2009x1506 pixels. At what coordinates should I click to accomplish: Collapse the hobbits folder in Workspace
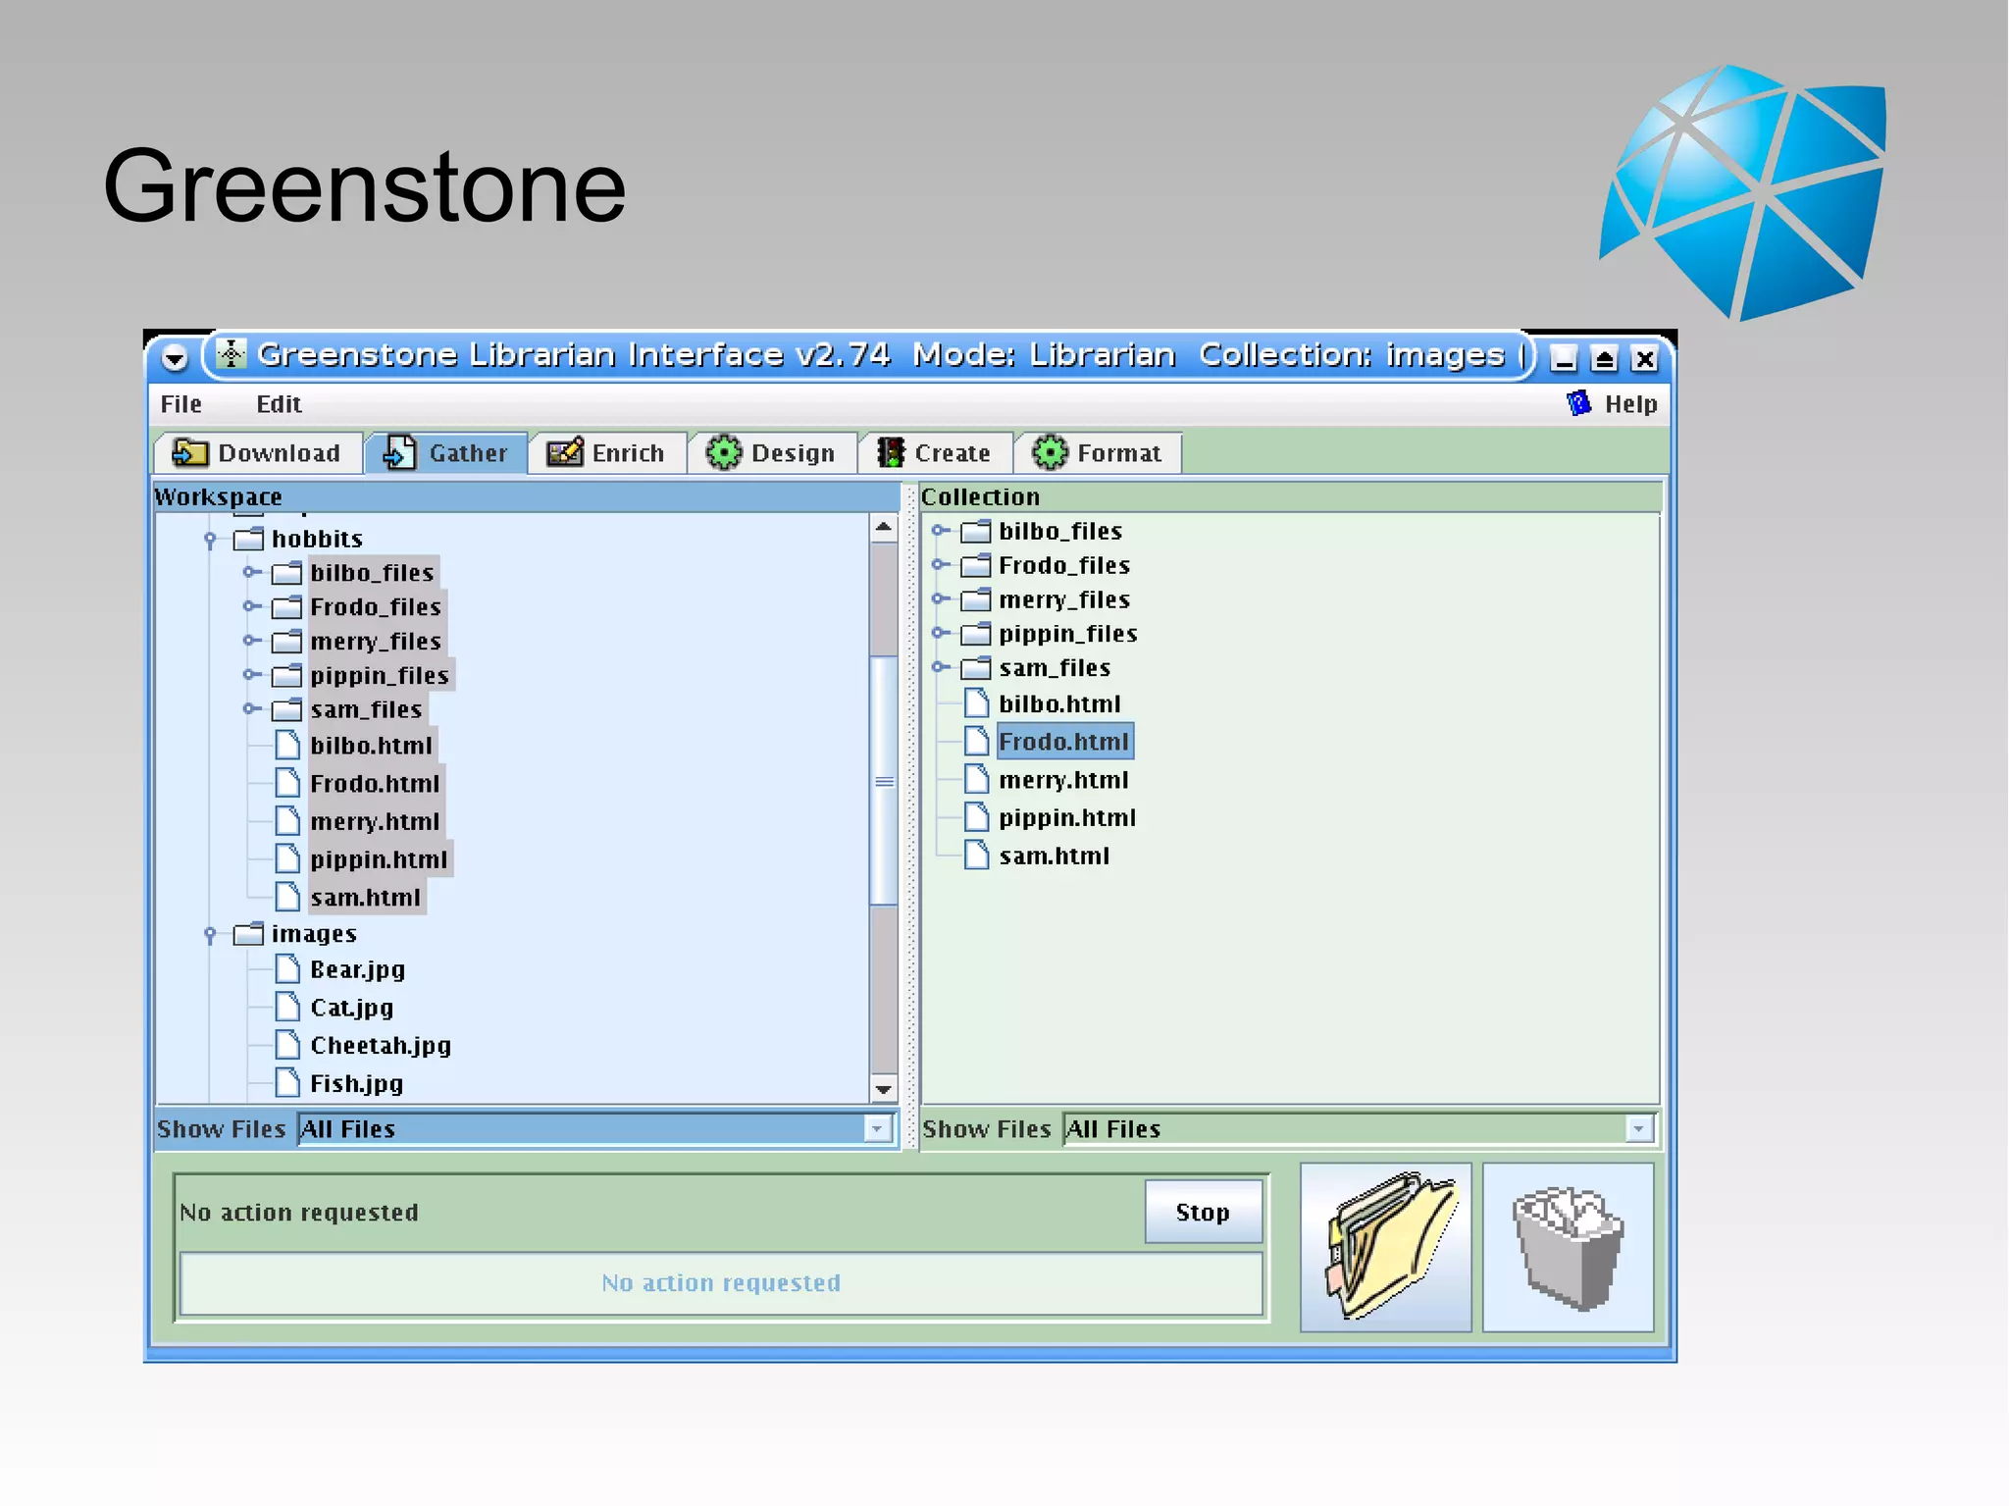click(x=210, y=540)
